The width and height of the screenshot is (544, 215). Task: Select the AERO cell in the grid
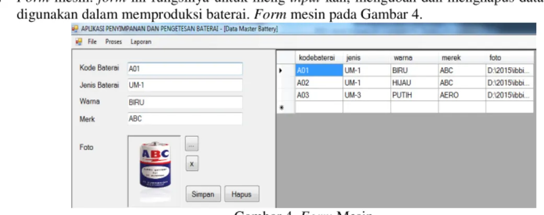[462, 95]
